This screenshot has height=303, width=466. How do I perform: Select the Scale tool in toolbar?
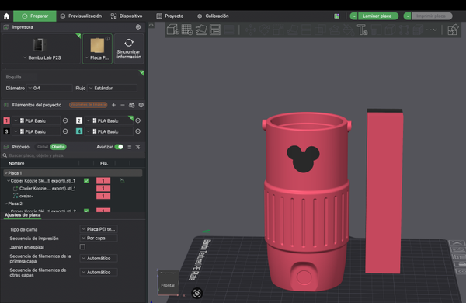279,30
